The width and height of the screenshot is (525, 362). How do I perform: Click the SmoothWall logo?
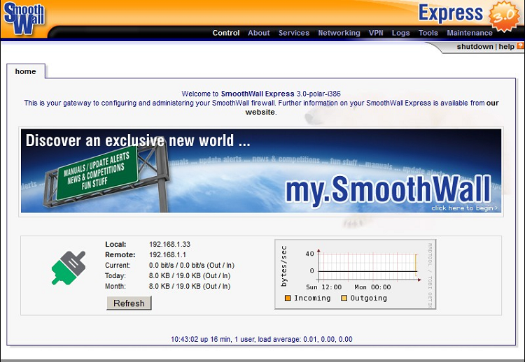(x=24, y=19)
